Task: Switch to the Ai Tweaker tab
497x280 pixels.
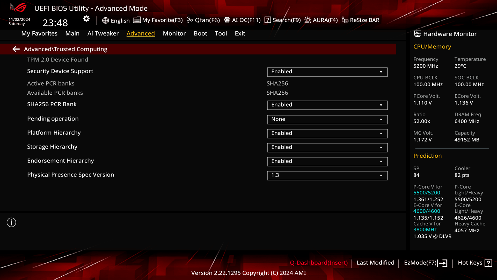Action: point(103,33)
